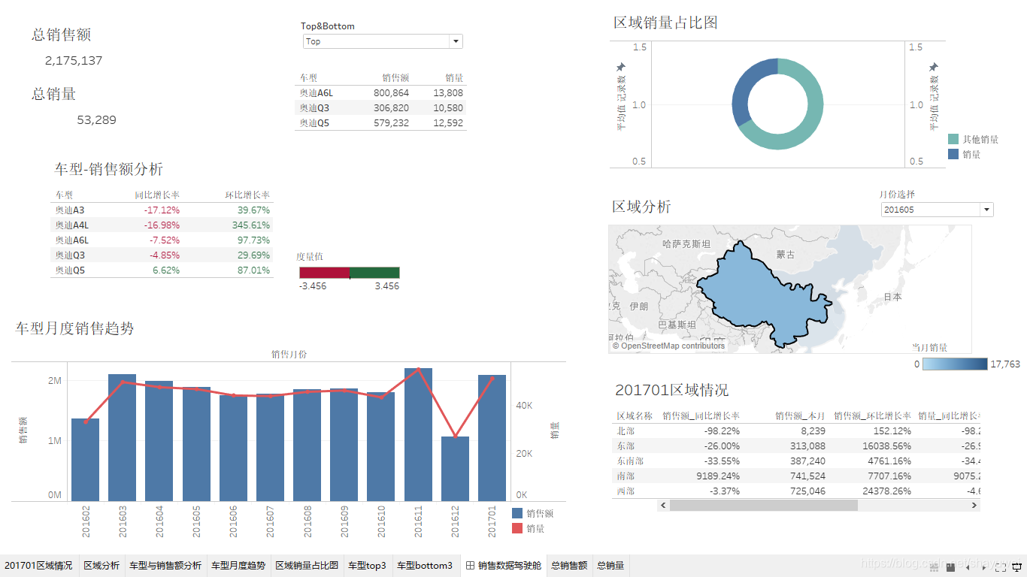Click red 销量 swatch in trend legend

click(x=517, y=528)
